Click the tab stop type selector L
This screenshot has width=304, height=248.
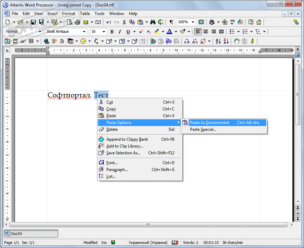7,50
